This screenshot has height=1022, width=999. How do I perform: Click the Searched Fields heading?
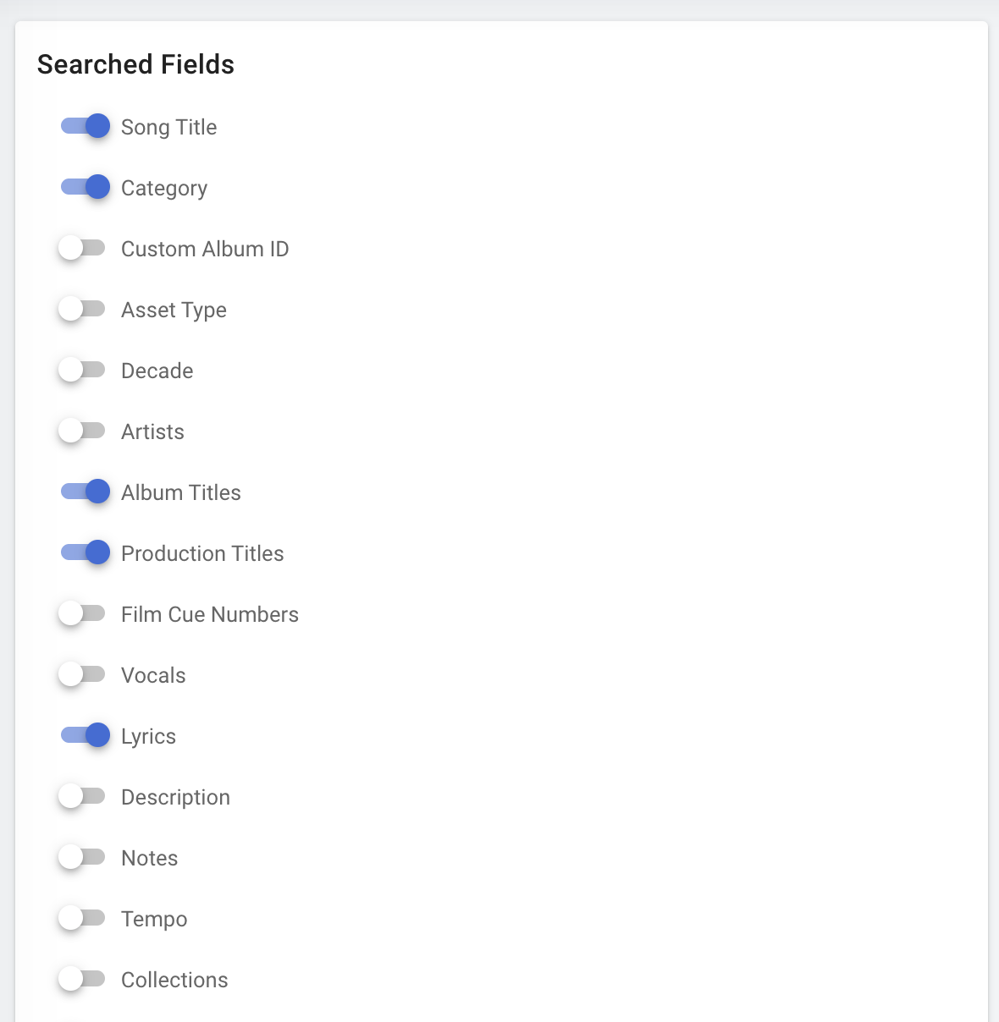pyautogui.click(x=135, y=64)
